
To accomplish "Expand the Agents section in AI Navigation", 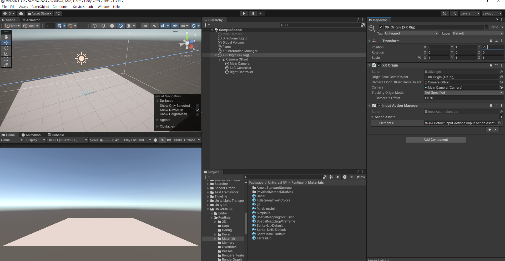I will [x=158, y=120].
